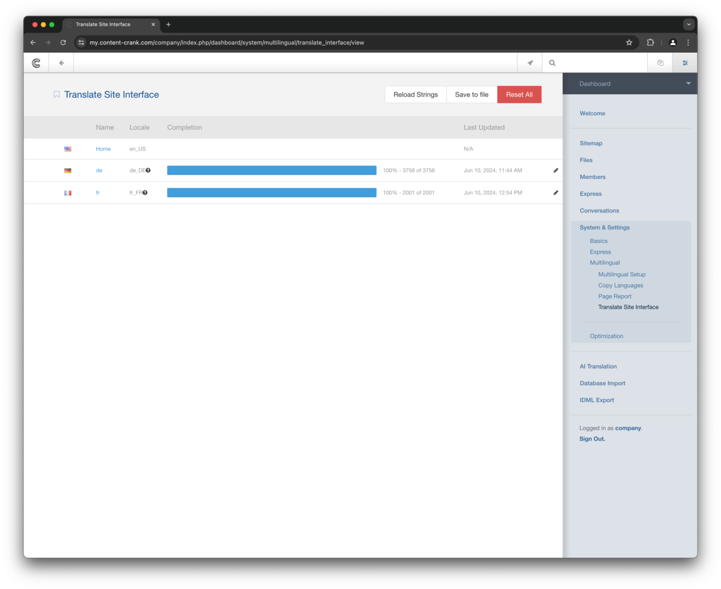The width and height of the screenshot is (721, 589).
Task: Open Copy Languages page
Action: click(621, 285)
